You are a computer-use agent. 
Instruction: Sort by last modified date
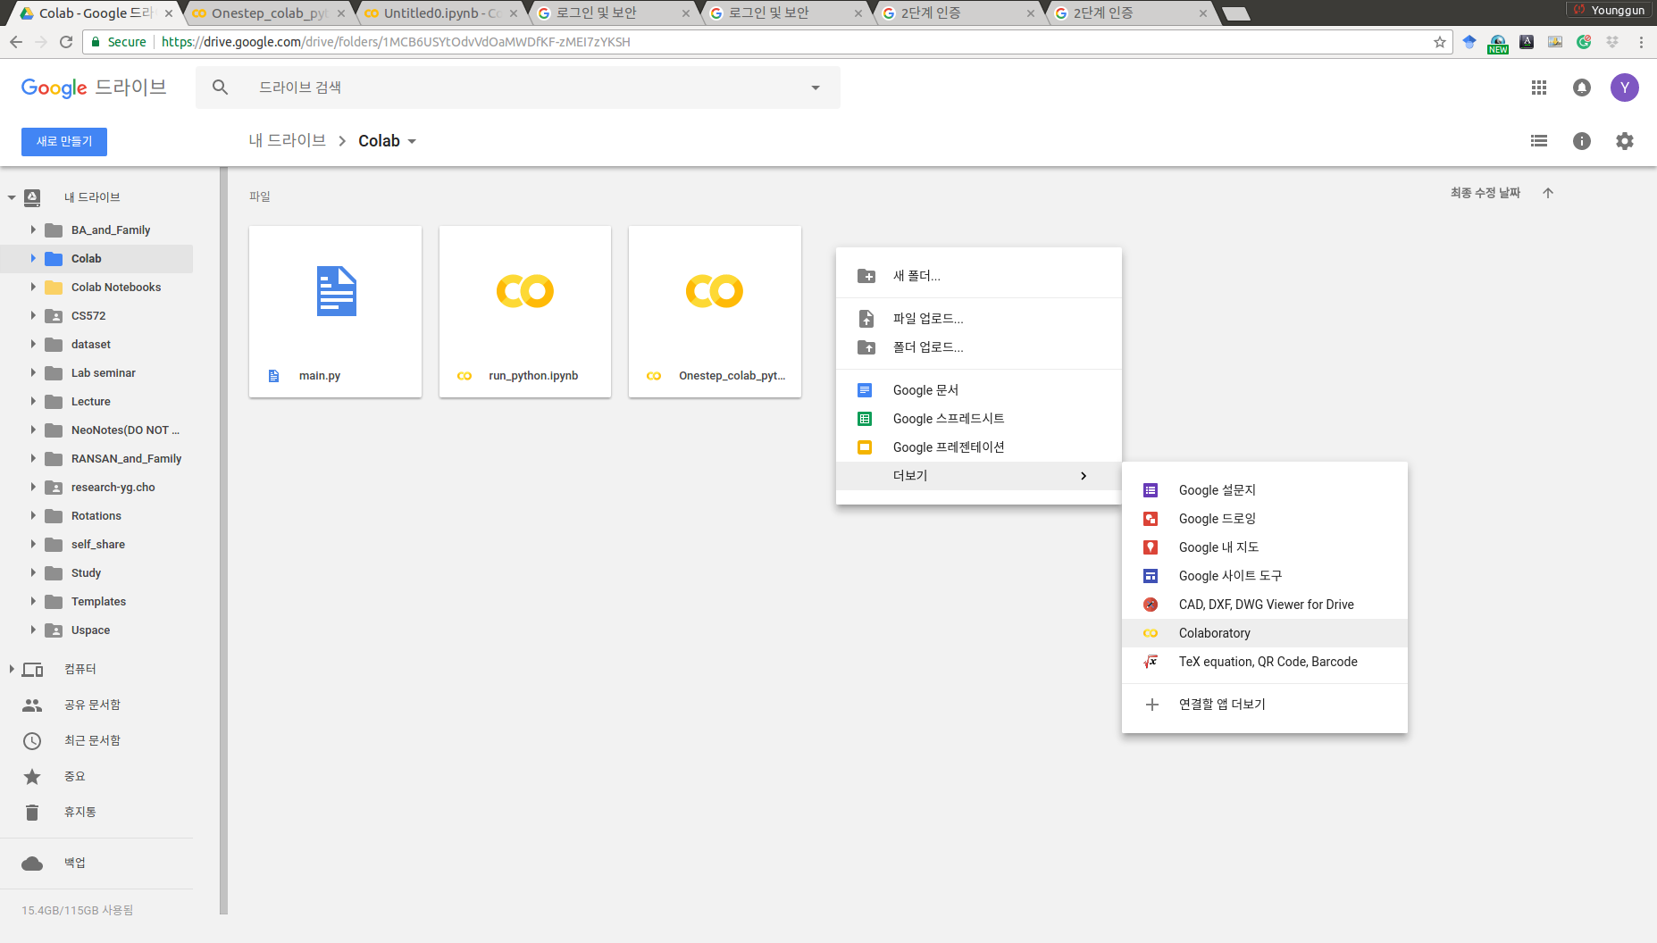[1485, 193]
